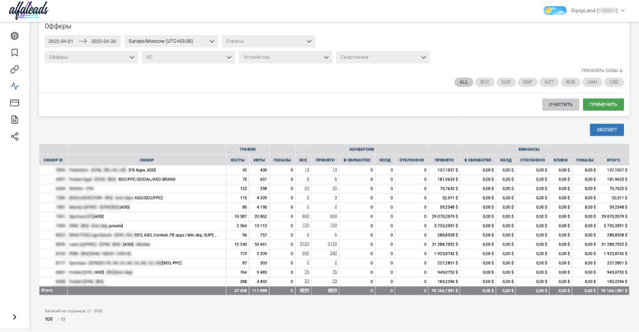Sort by ИТОГО column header
The width and height of the screenshot is (639, 332).
(613, 160)
